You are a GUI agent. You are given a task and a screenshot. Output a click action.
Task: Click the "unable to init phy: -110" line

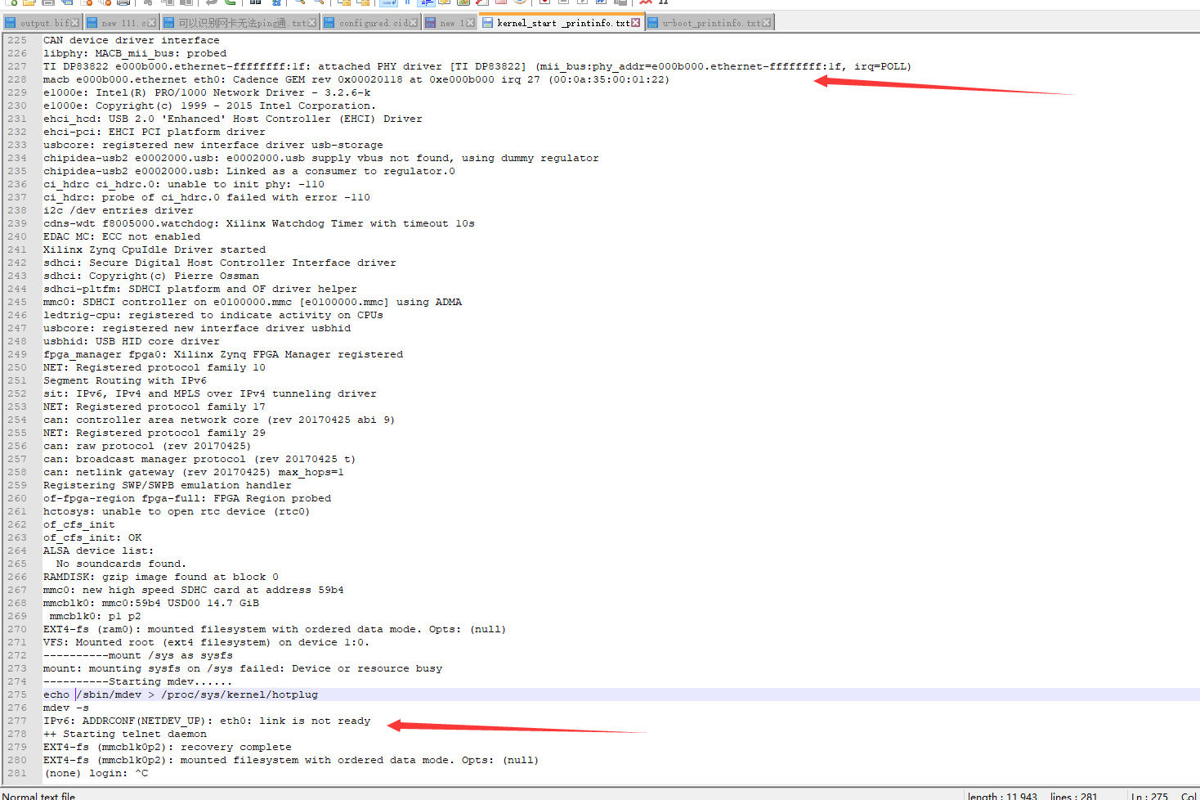[184, 184]
